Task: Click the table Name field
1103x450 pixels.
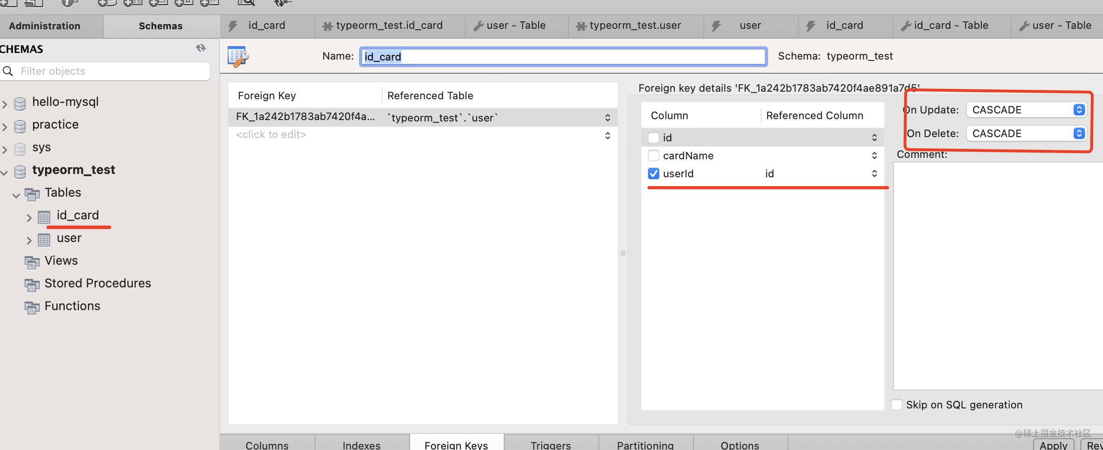Action: pos(563,57)
